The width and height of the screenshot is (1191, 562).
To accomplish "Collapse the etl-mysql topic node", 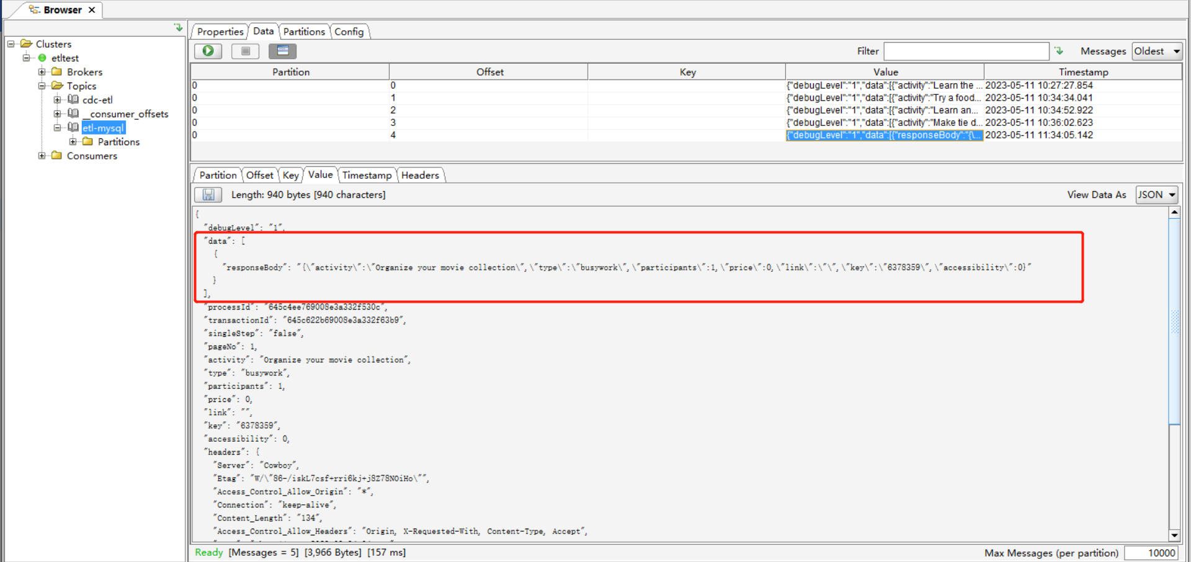I will click(x=58, y=128).
